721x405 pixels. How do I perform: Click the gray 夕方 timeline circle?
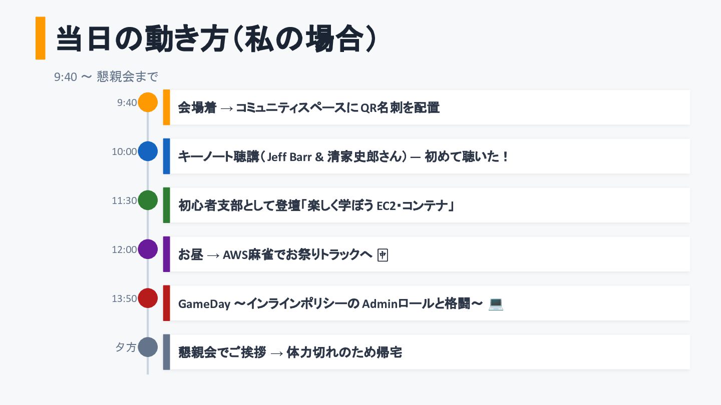(148, 347)
